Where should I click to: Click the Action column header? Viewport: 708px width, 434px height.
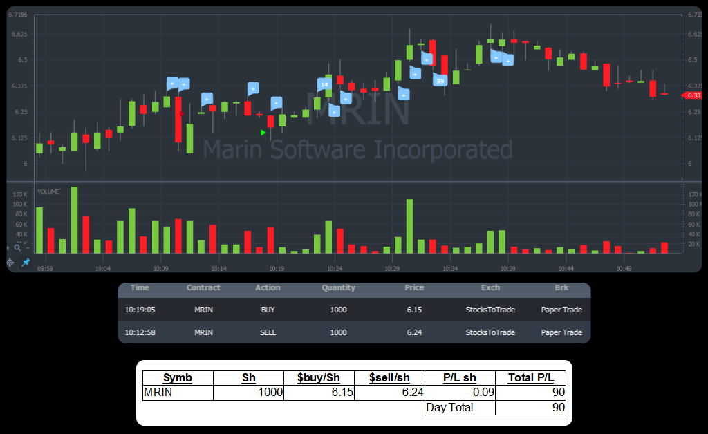[268, 287]
